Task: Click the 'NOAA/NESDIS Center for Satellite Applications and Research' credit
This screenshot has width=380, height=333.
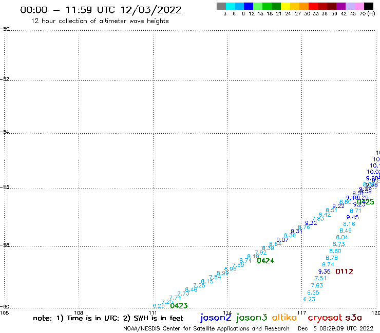Action: 206,329
